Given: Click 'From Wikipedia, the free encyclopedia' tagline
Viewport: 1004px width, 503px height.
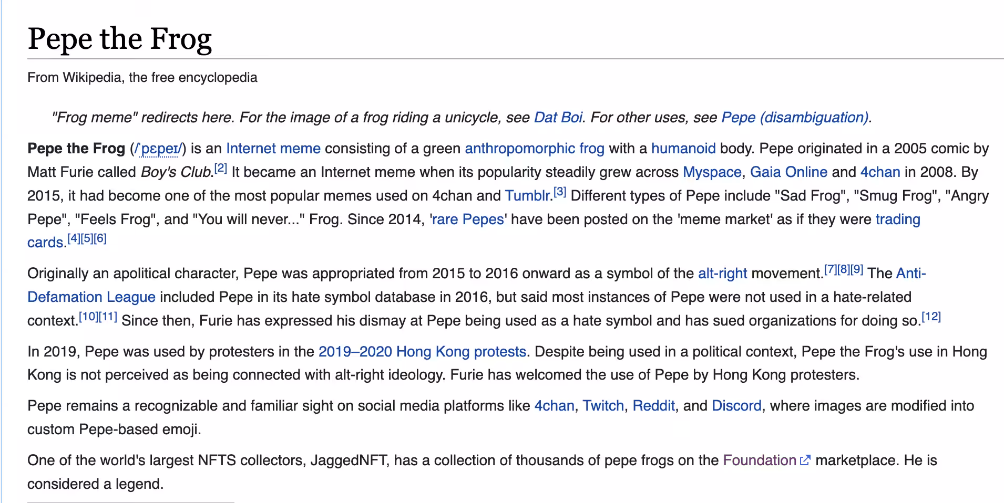Looking at the screenshot, I should (142, 78).
